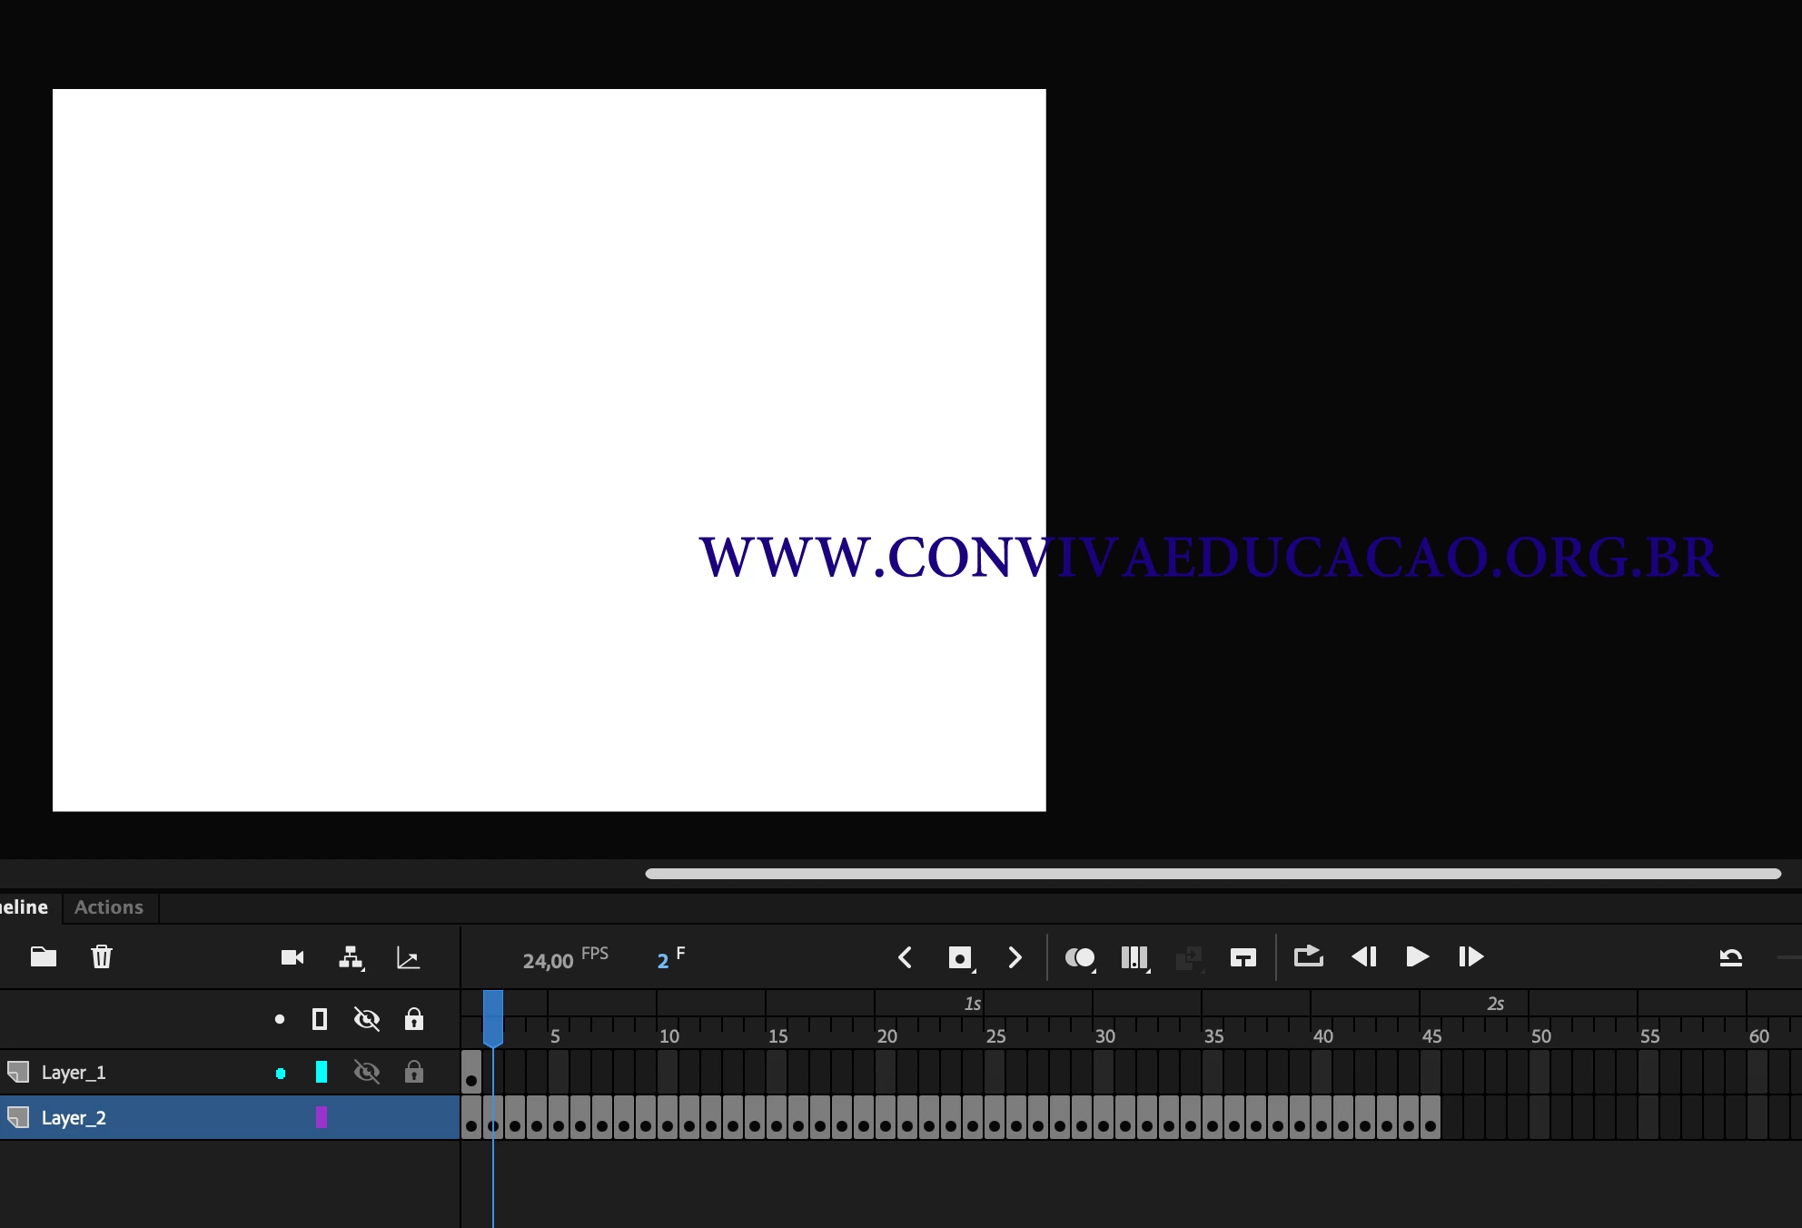The width and height of the screenshot is (1802, 1228).
Task: Expand the layer parenting view options
Action: (x=363, y=970)
